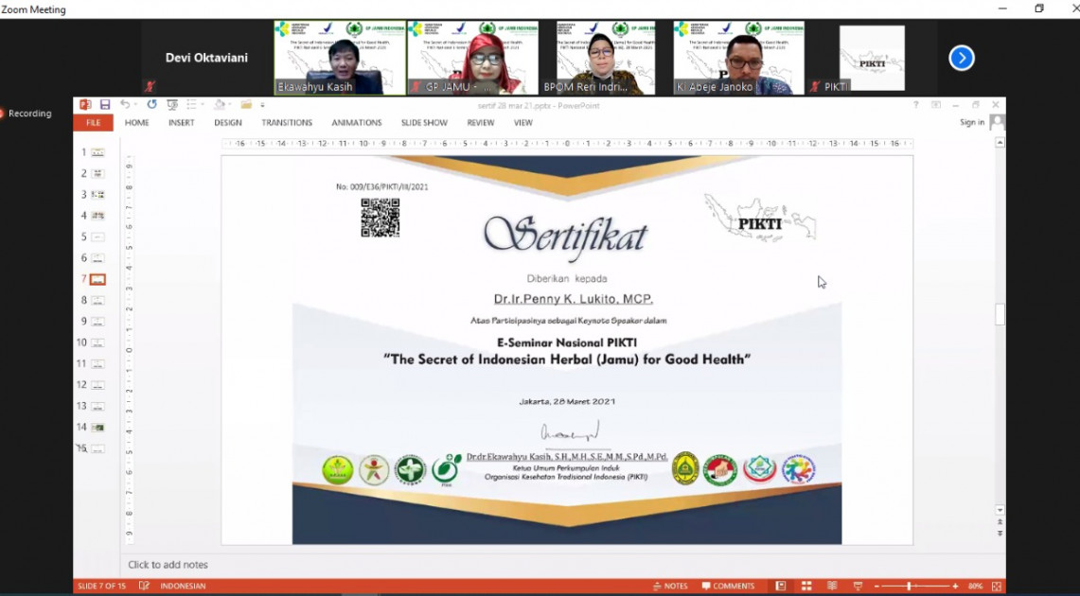Open the TRANSITIONS ribbon tab
This screenshot has width=1080, height=596.
click(x=287, y=123)
